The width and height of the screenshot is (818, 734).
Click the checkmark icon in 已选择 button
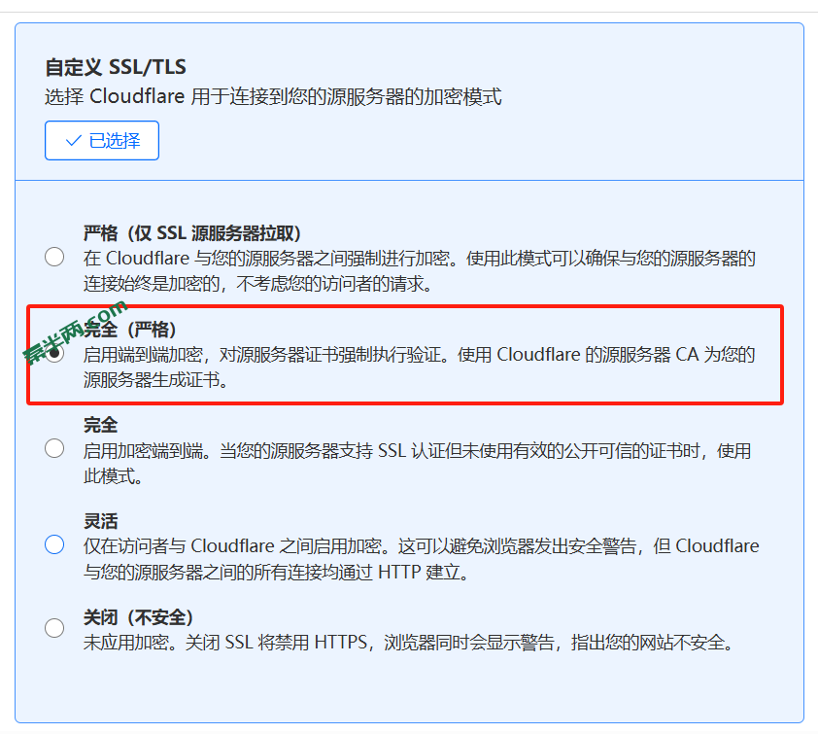pos(73,141)
